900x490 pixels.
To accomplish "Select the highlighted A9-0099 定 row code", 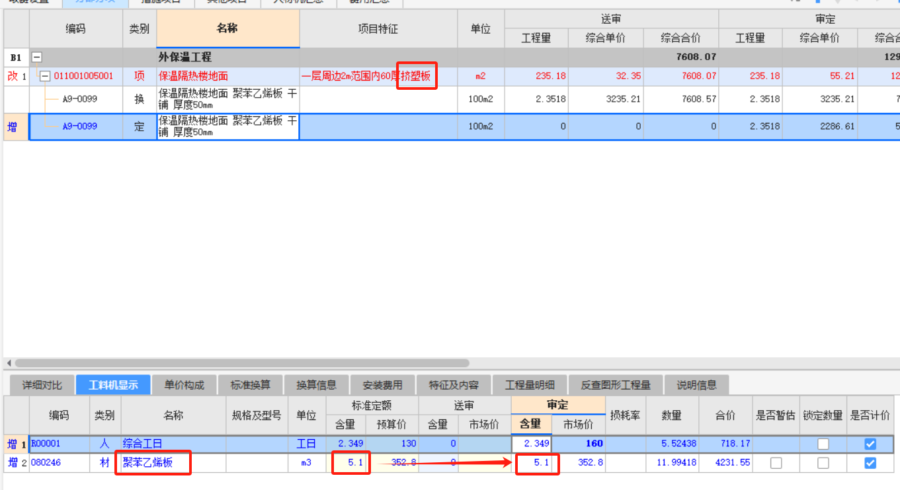I will coord(79,127).
